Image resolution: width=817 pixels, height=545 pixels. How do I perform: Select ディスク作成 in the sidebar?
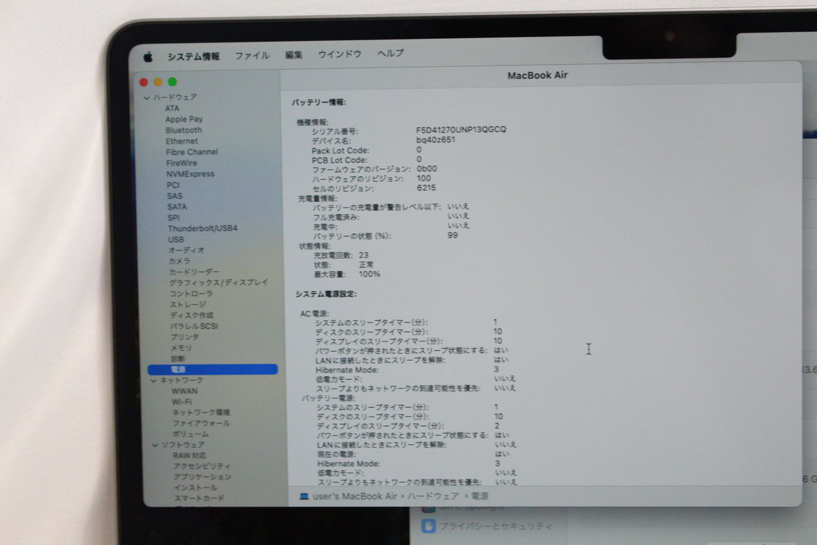[191, 315]
